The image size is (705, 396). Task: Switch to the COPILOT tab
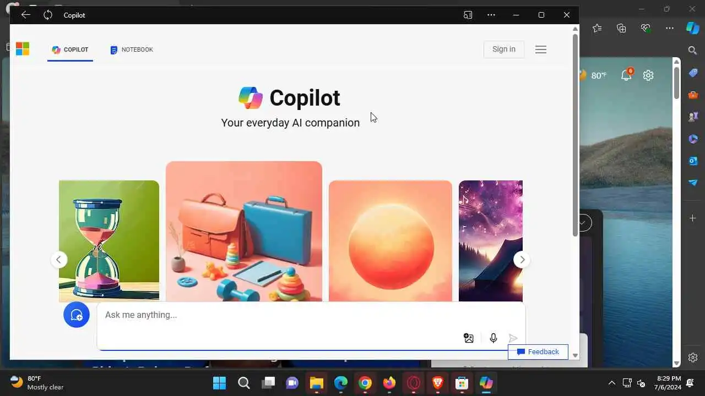pos(70,50)
